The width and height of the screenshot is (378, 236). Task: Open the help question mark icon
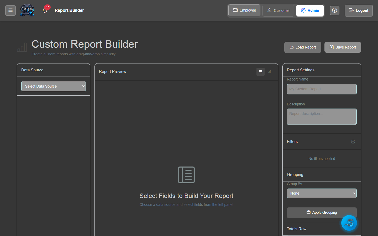coord(334,10)
